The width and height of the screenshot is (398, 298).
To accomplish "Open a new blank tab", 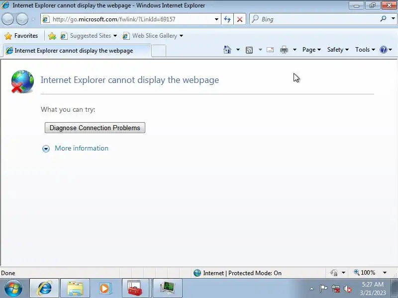I will coord(159,51).
